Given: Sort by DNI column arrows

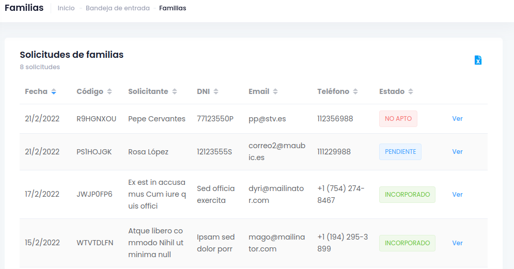Looking at the screenshot, I should point(216,91).
